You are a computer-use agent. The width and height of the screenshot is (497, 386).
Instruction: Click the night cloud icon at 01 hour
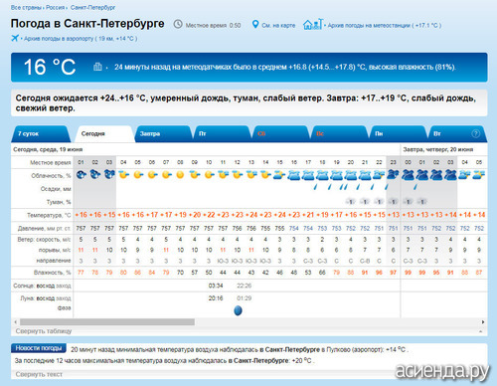tap(81, 175)
